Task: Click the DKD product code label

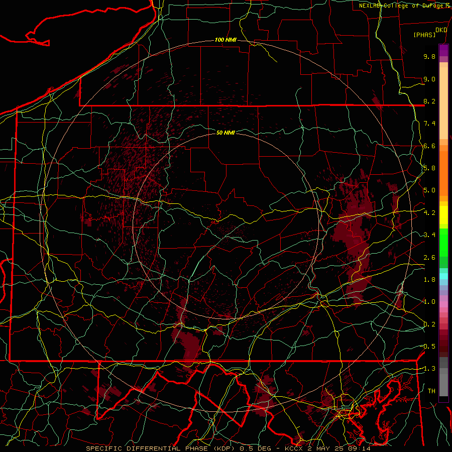Action: pos(441,30)
